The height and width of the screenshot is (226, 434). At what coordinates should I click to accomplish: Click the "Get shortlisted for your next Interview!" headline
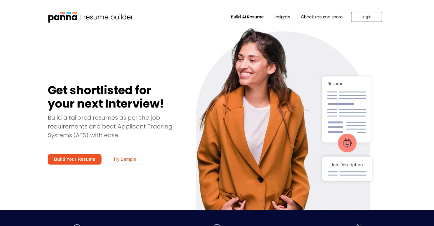(x=106, y=97)
